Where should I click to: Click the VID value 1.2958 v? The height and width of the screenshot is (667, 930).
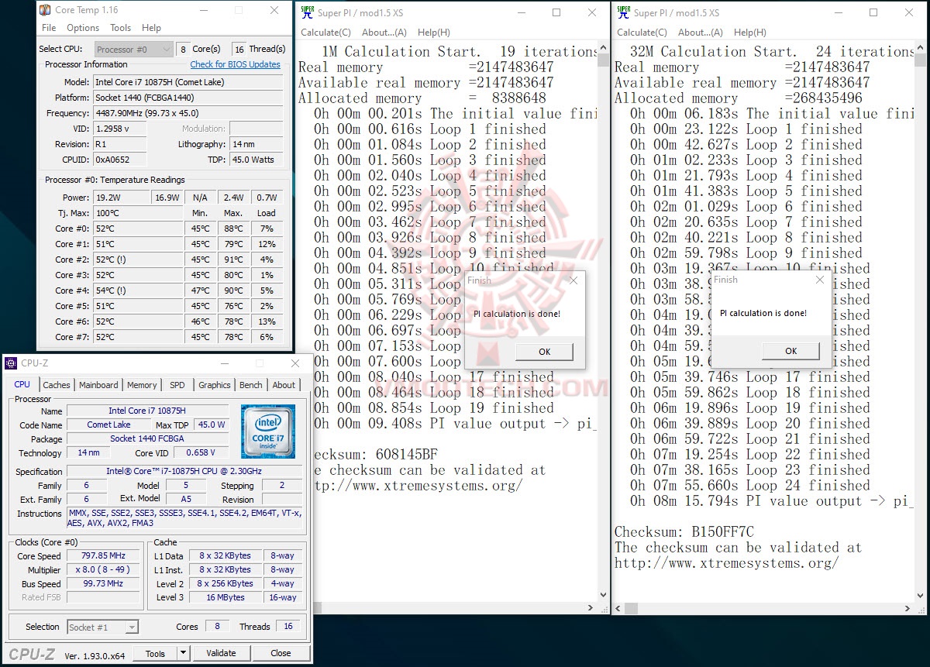point(122,129)
